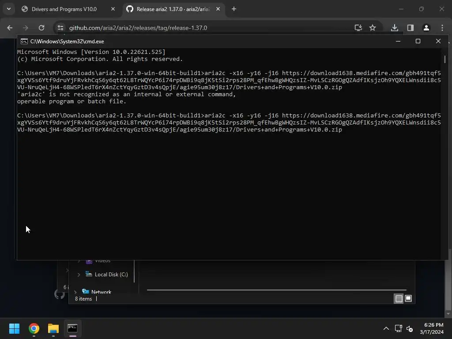Reload the GitHub page

pyautogui.click(x=41, y=28)
